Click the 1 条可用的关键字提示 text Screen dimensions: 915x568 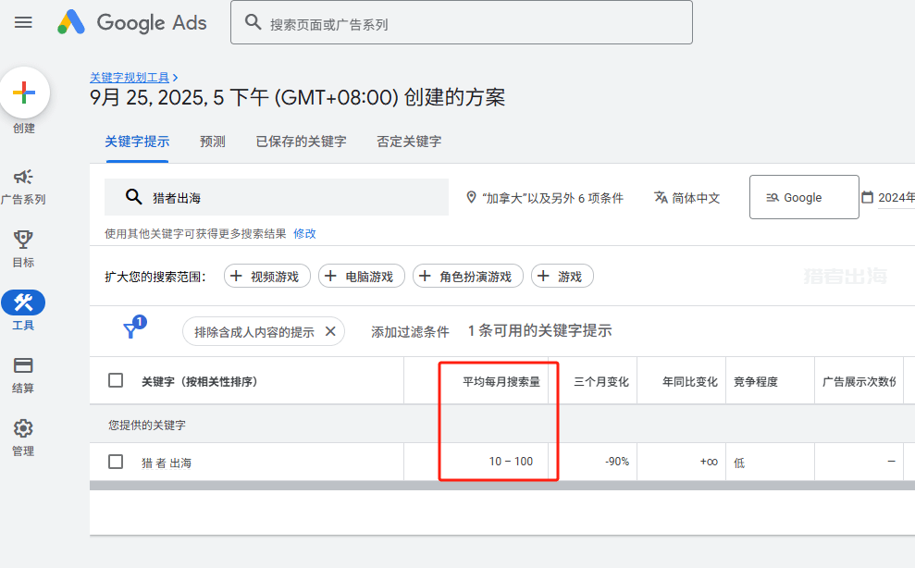(539, 330)
